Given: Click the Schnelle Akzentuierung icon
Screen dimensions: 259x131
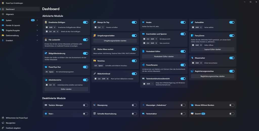Looking at the screenshot, I should click(x=95, y=114).
